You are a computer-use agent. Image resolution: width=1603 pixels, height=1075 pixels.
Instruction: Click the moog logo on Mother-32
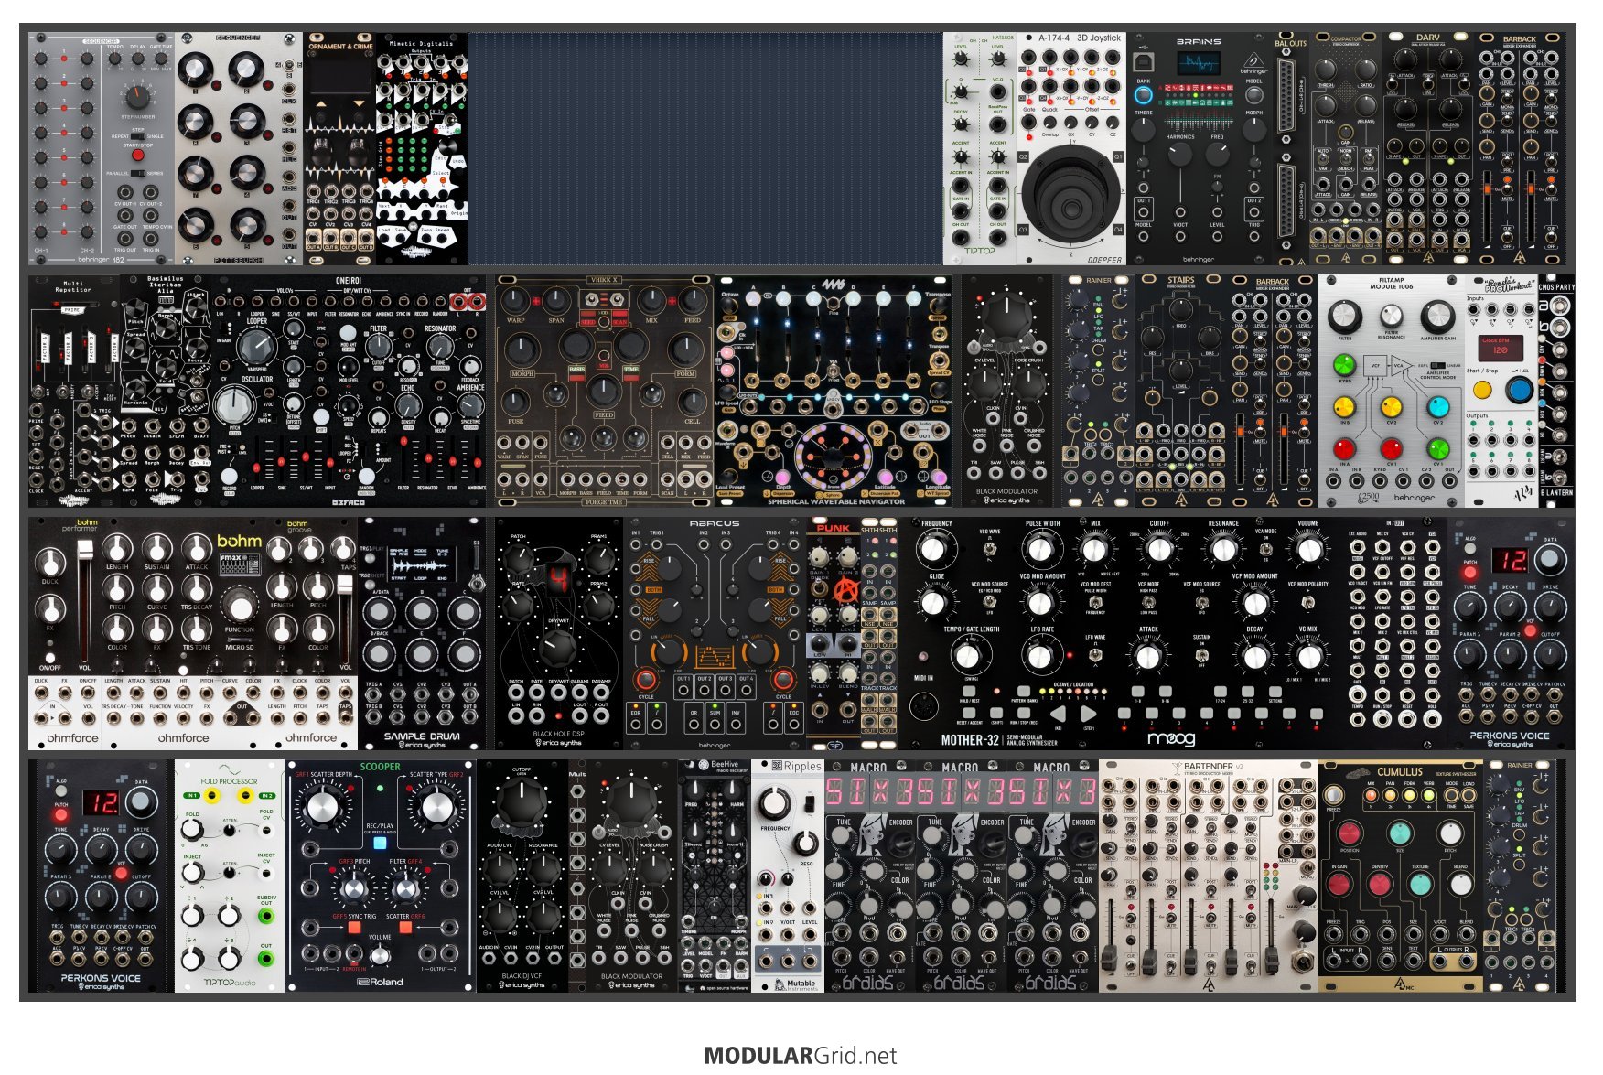pos(1171,737)
